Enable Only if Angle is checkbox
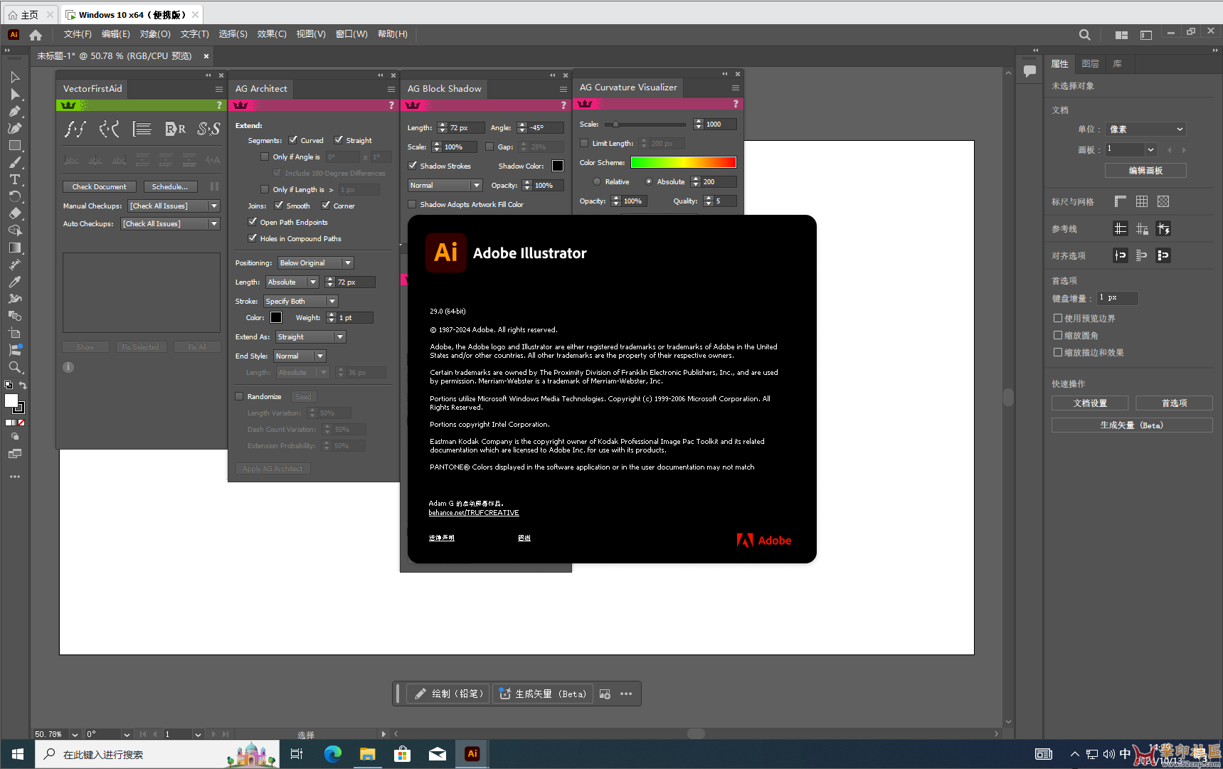The height and width of the screenshot is (769, 1223). (265, 157)
